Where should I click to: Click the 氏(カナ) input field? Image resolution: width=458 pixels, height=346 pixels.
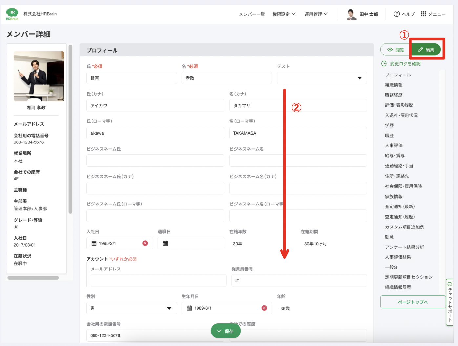click(x=155, y=106)
